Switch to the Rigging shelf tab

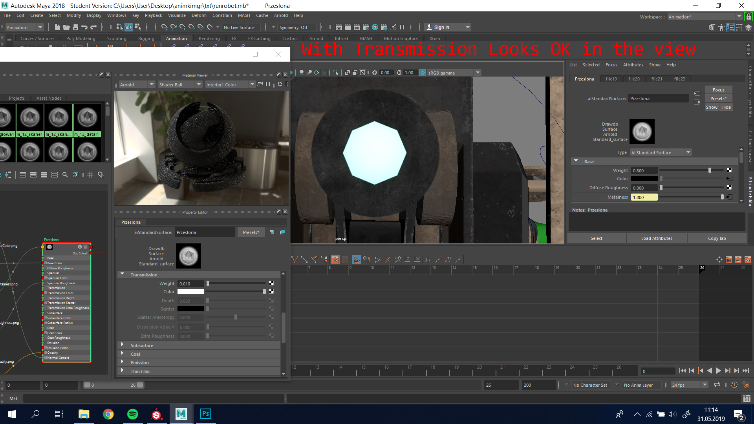click(x=146, y=38)
